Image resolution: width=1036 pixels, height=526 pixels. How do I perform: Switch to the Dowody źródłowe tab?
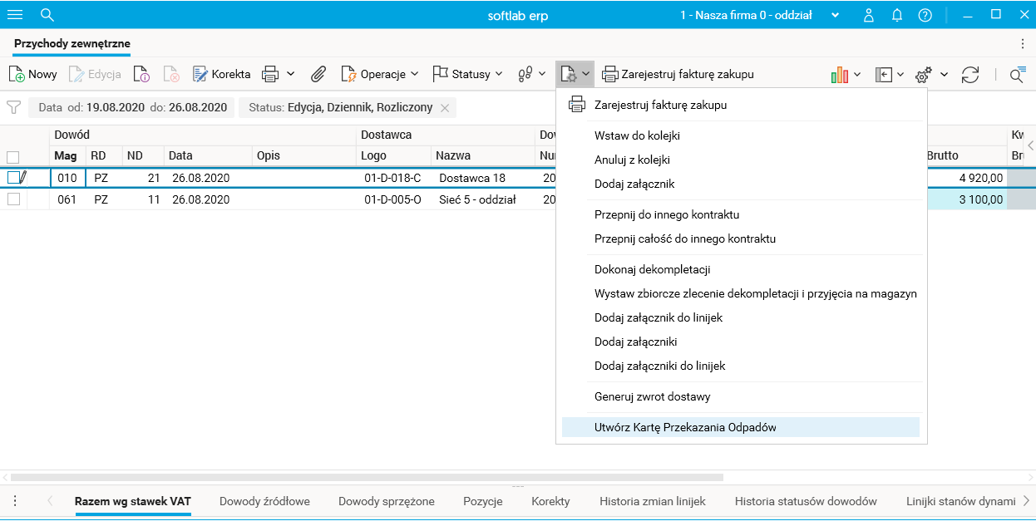[264, 501]
